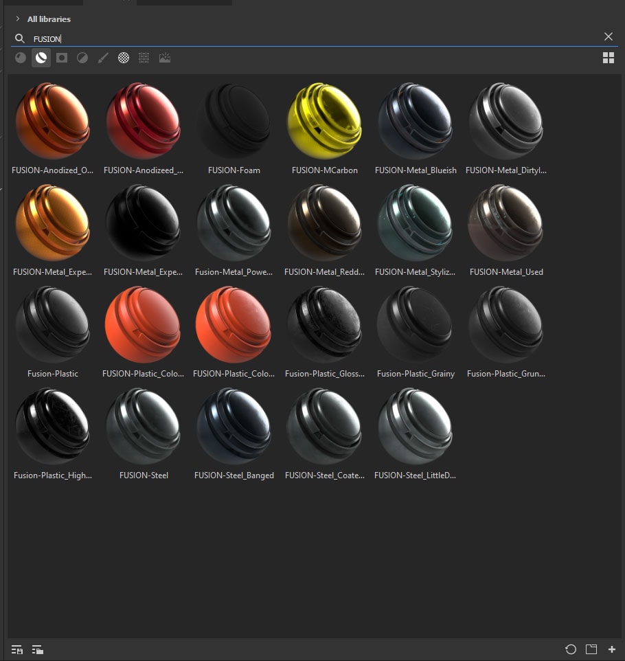Image resolution: width=625 pixels, height=661 pixels.
Task: Select yellow FUSION-MCarbon material
Action: pos(324,128)
